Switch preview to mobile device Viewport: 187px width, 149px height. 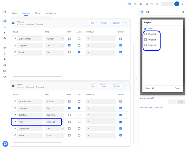pos(142,12)
